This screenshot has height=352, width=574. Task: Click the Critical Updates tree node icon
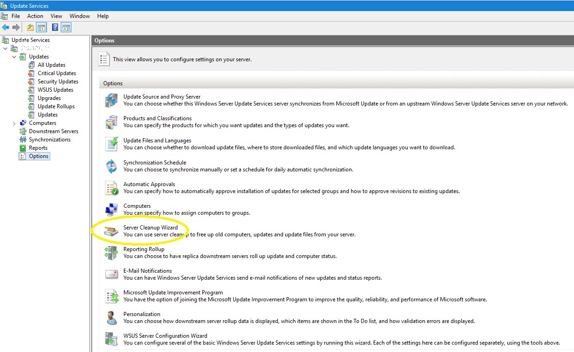point(31,73)
